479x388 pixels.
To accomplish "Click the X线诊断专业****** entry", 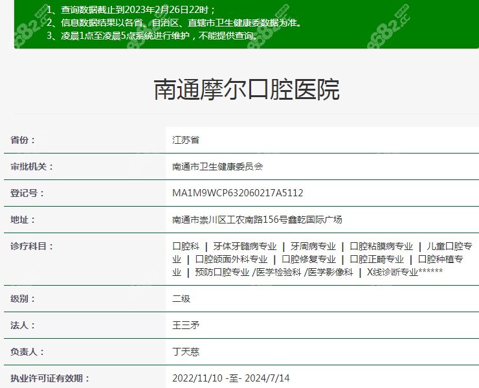I will 405,272.
